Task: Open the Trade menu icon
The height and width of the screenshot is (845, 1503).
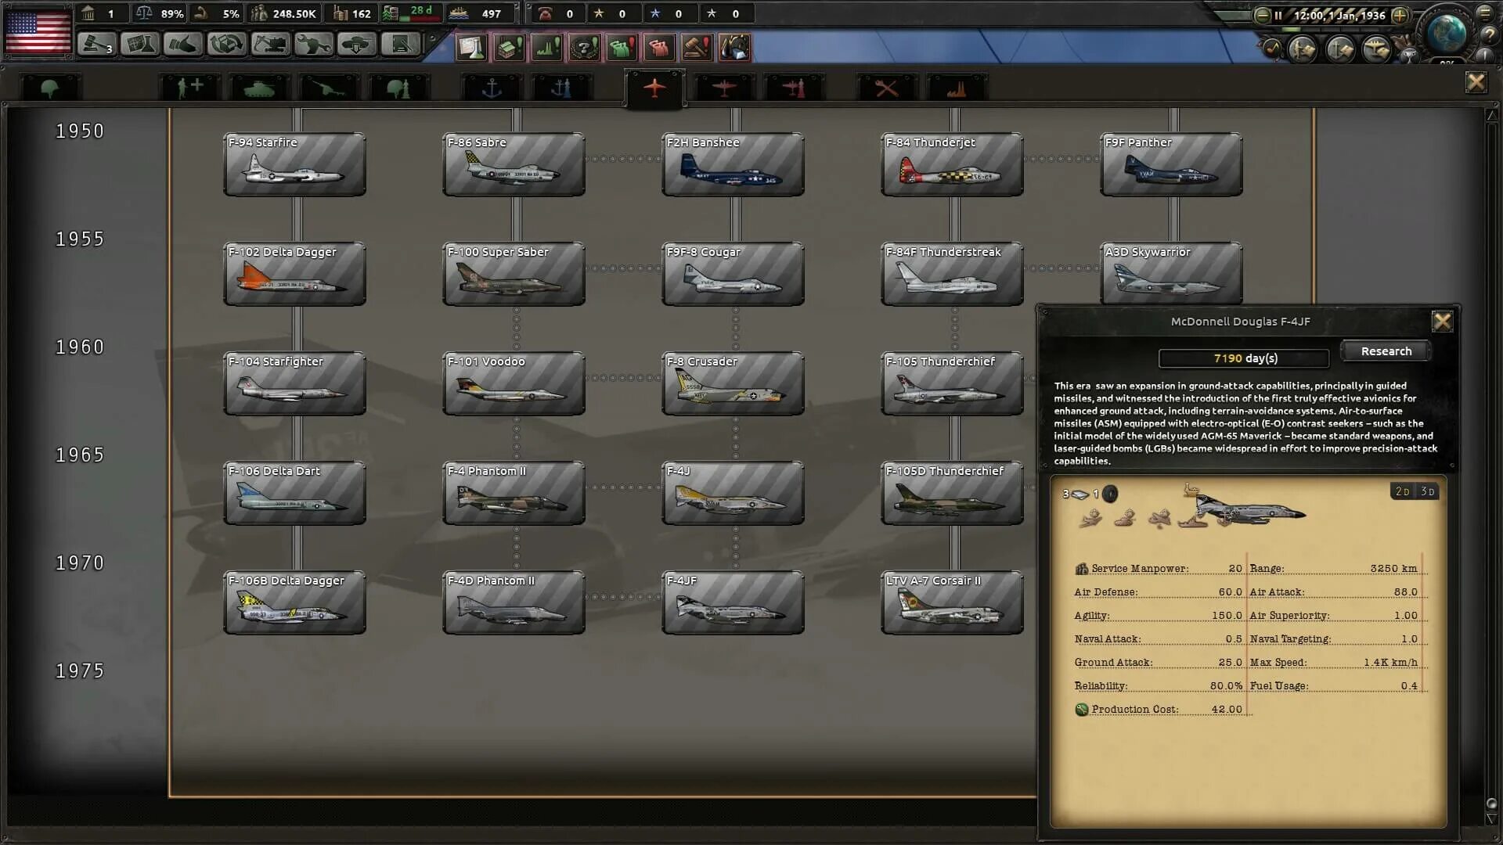Action: (x=227, y=44)
